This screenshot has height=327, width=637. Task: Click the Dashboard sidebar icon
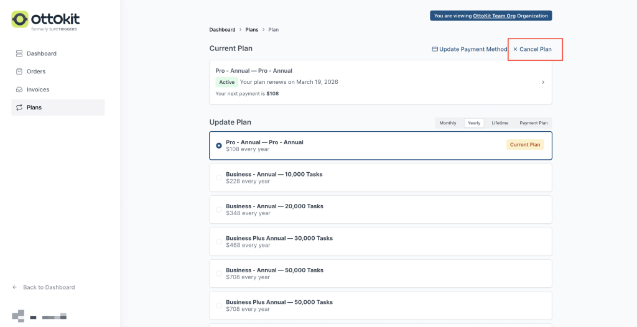coord(19,53)
